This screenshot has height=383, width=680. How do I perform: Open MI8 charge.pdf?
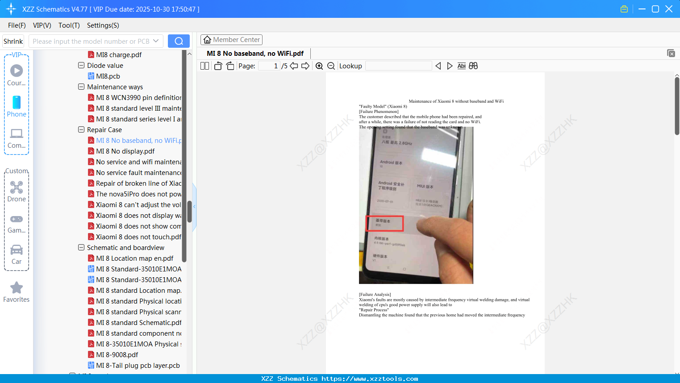pyautogui.click(x=119, y=55)
